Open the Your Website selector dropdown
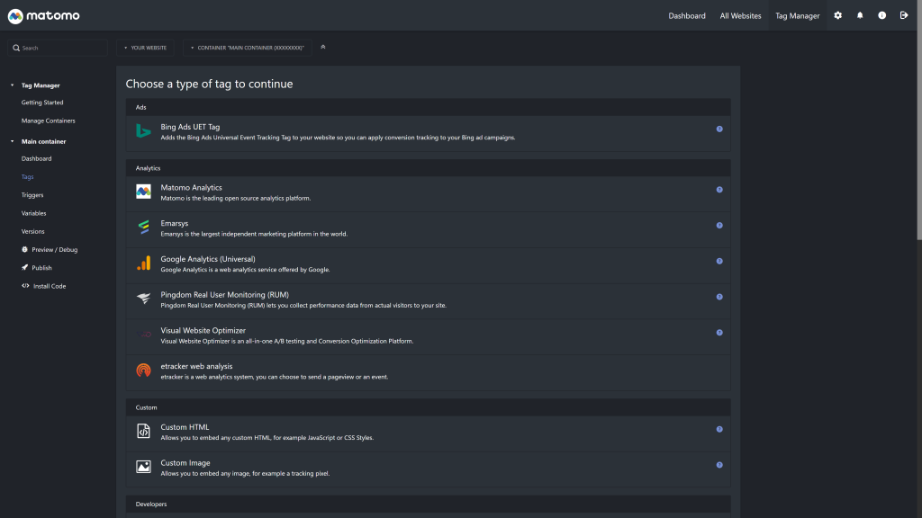 tap(145, 49)
